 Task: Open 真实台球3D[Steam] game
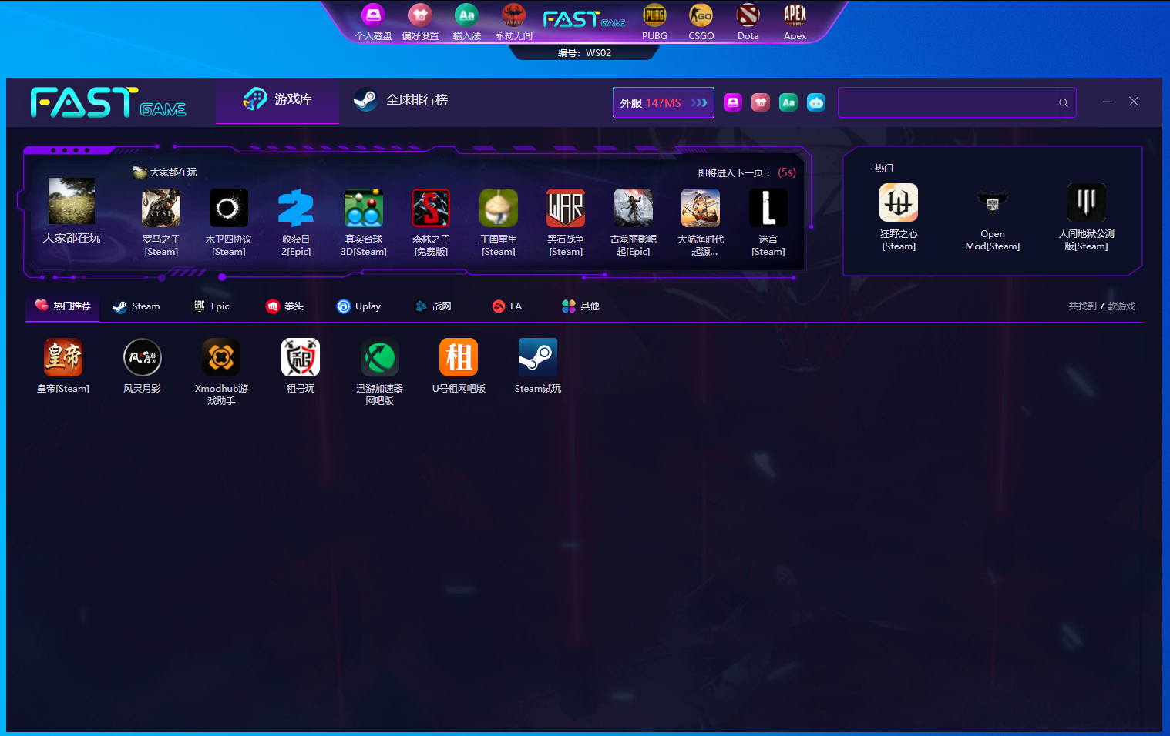coord(364,222)
